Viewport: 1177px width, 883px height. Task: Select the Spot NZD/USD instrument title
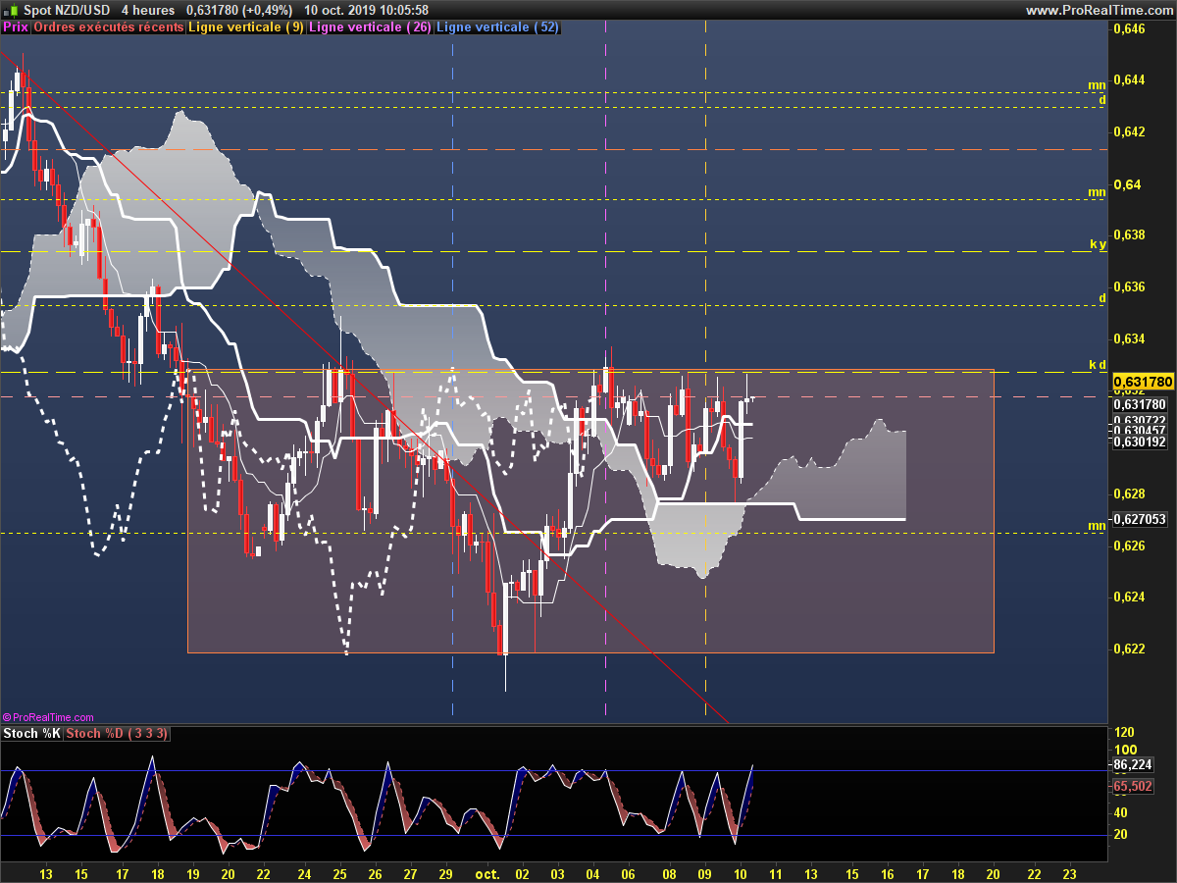(x=68, y=10)
